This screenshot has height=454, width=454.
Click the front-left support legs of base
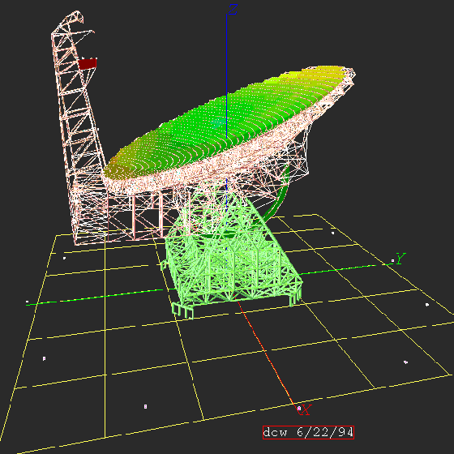pyautogui.click(x=182, y=311)
